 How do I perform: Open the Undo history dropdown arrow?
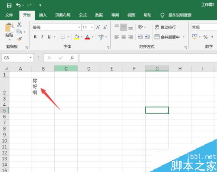(x=23, y=6)
